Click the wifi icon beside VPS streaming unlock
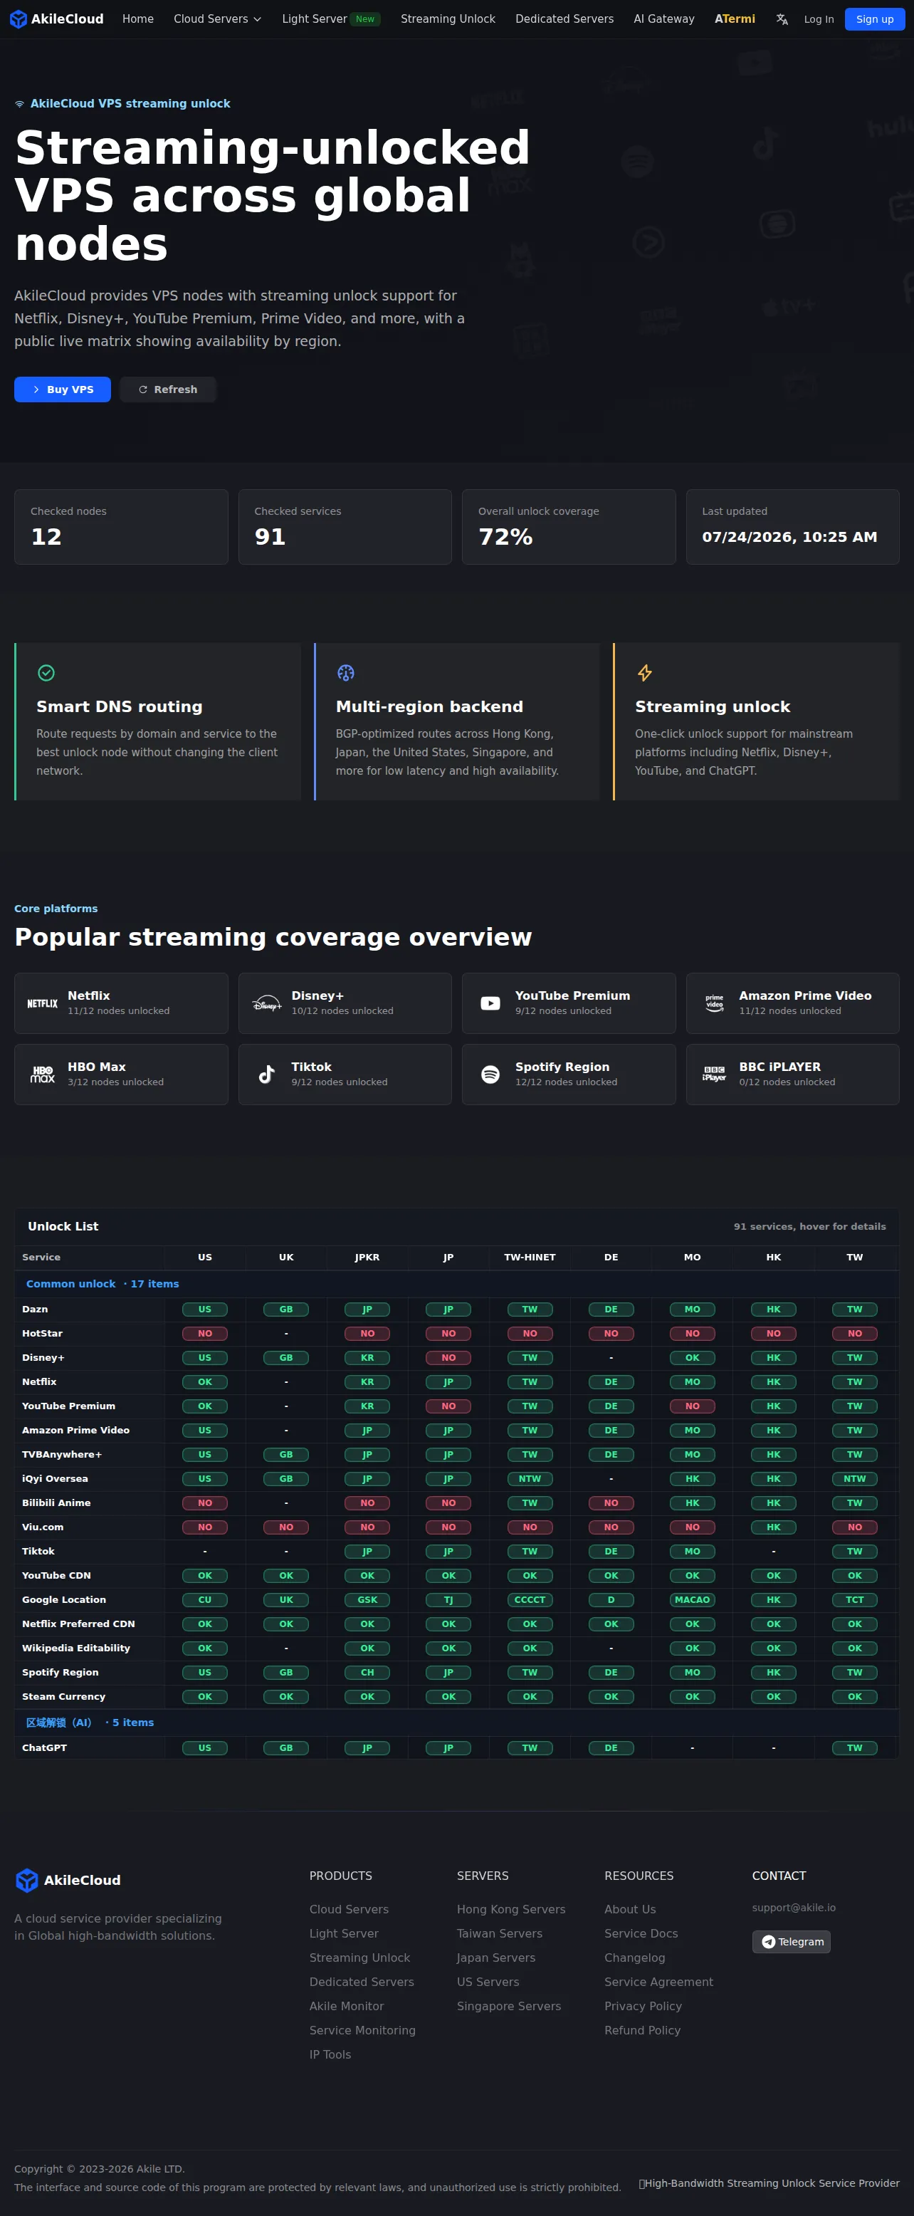The width and height of the screenshot is (914, 2216). tap(20, 103)
